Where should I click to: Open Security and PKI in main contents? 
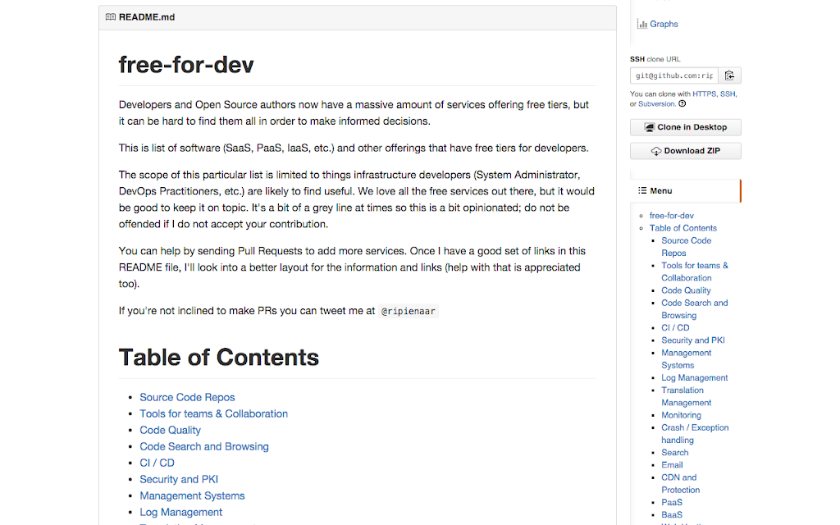tap(178, 479)
